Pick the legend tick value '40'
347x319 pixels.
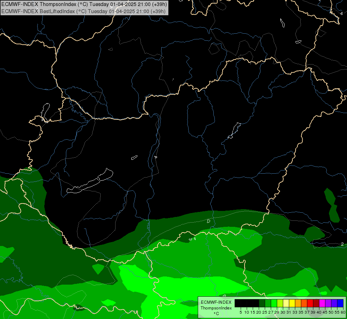click(x=319, y=312)
